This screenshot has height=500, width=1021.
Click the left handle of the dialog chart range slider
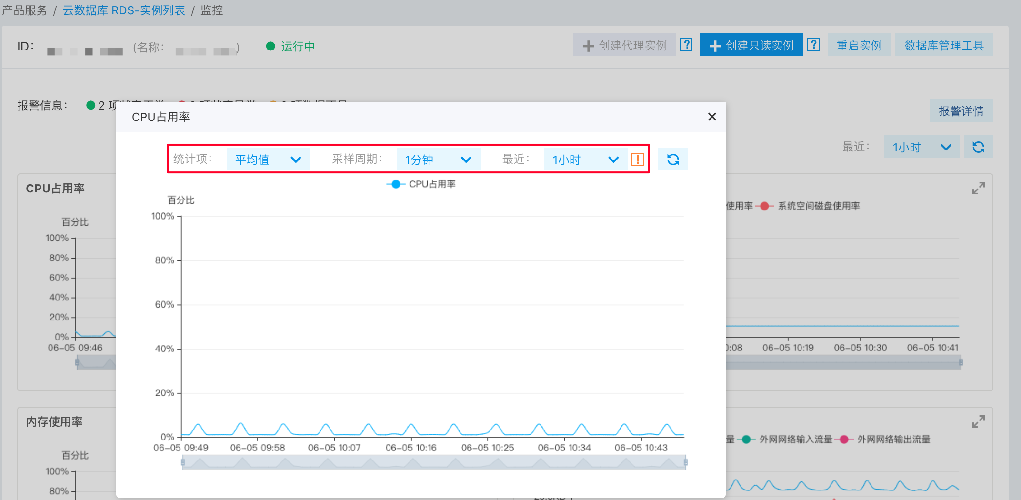pyautogui.click(x=183, y=462)
